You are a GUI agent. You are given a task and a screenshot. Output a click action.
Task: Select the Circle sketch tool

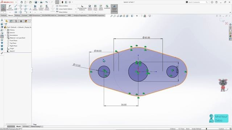21,6
